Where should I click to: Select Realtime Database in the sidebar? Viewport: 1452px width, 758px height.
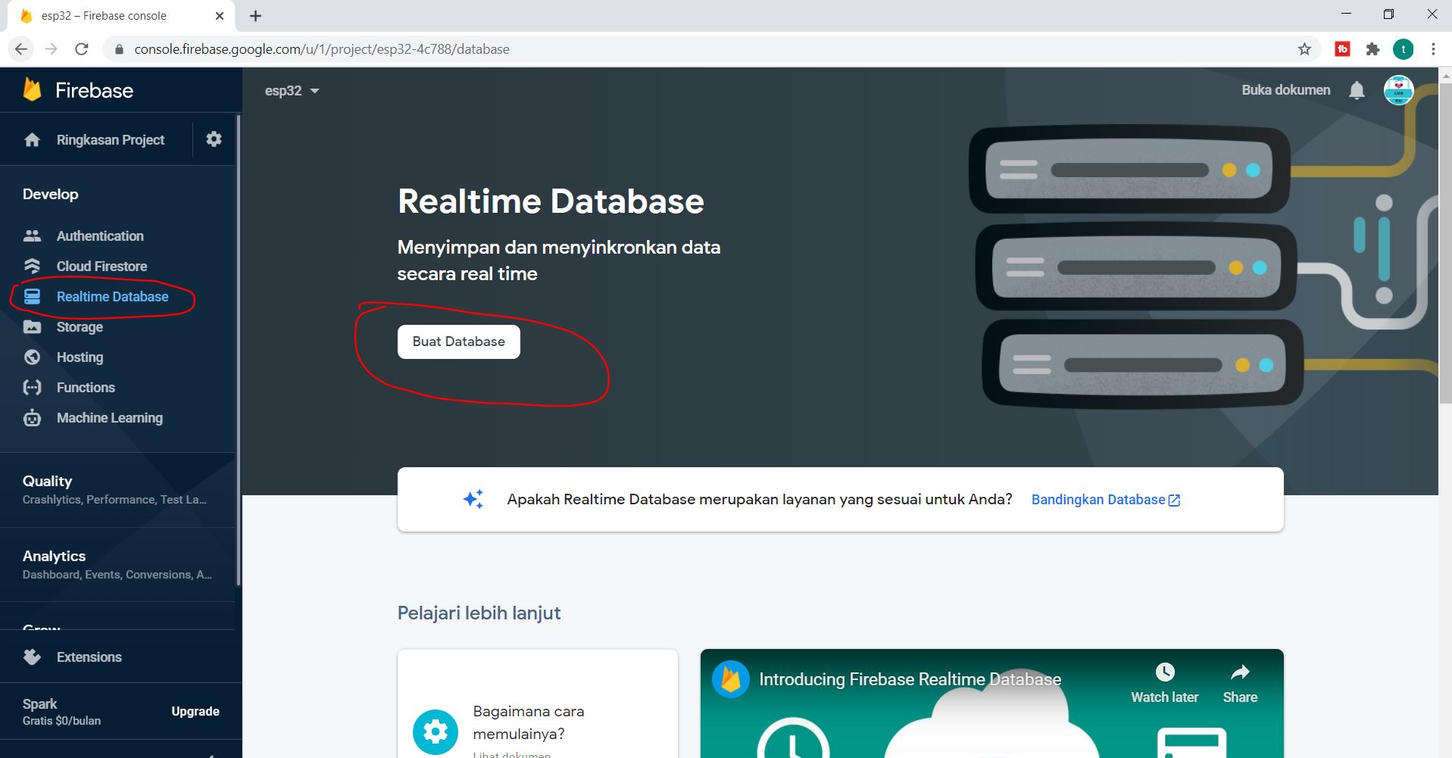112,296
